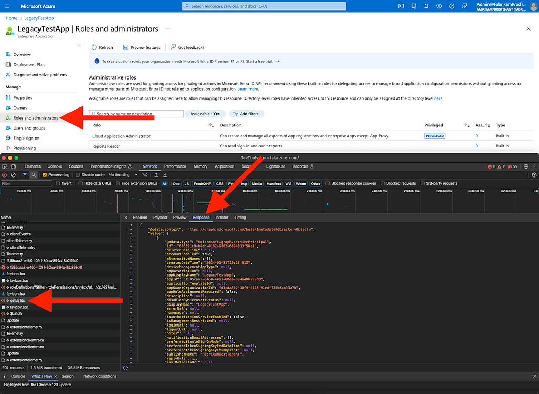Check Hide extension URLs
Viewport: 539px width, 394px height.
(x=117, y=183)
